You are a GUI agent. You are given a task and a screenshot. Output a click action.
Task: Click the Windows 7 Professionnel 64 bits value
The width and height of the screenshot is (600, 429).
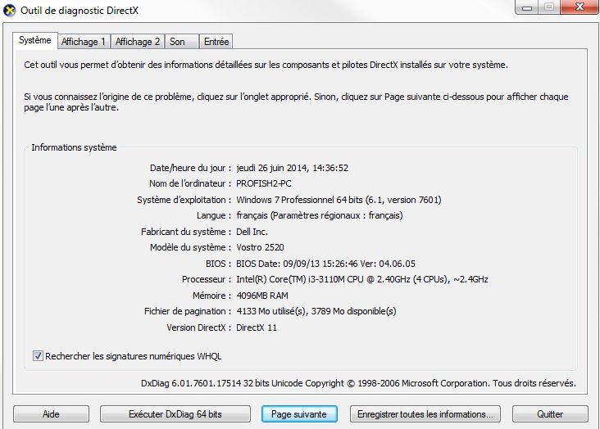click(339, 200)
